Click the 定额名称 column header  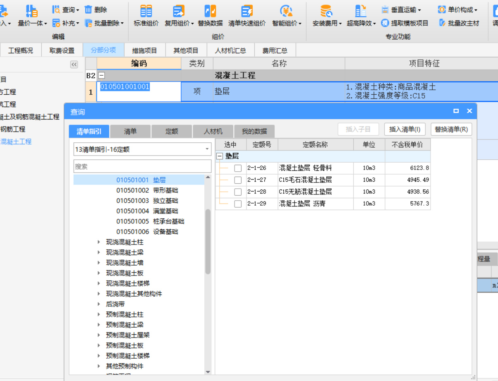tap(316, 144)
